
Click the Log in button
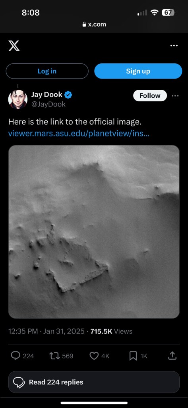pos(47,71)
